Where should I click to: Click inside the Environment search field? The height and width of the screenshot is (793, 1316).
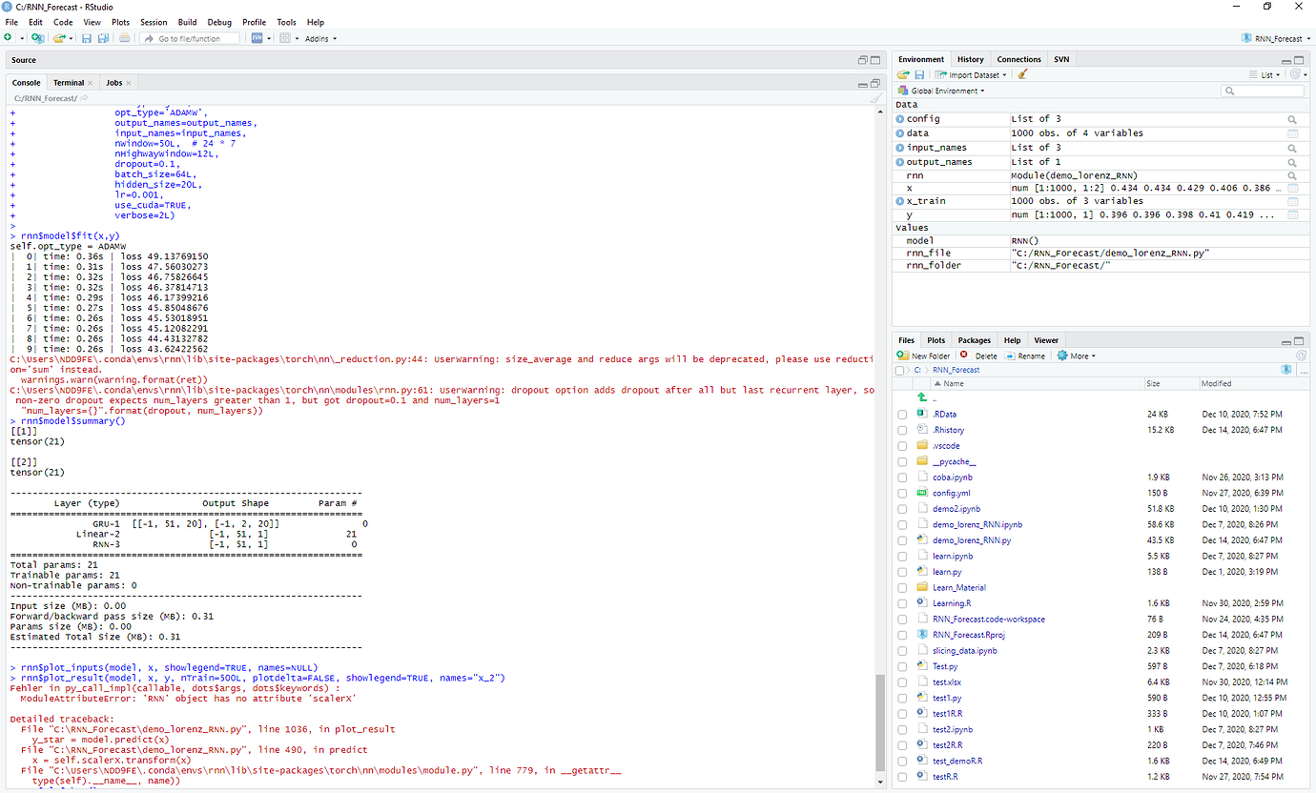tap(1264, 90)
